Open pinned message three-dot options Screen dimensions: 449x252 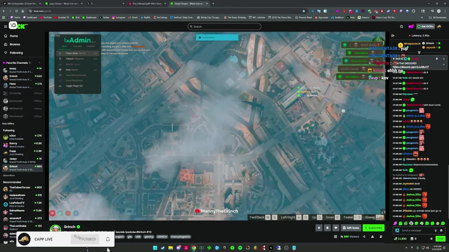click(x=444, y=59)
